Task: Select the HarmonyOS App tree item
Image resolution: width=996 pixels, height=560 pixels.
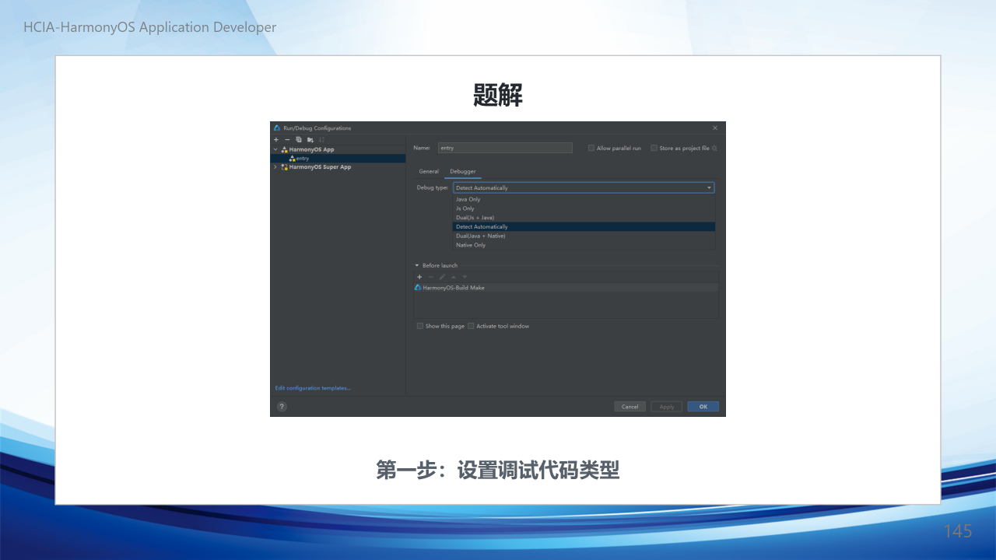Action: click(311, 149)
